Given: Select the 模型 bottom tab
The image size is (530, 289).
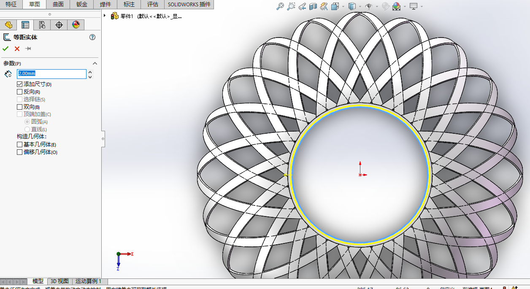Looking at the screenshot, I should click(x=38, y=281).
